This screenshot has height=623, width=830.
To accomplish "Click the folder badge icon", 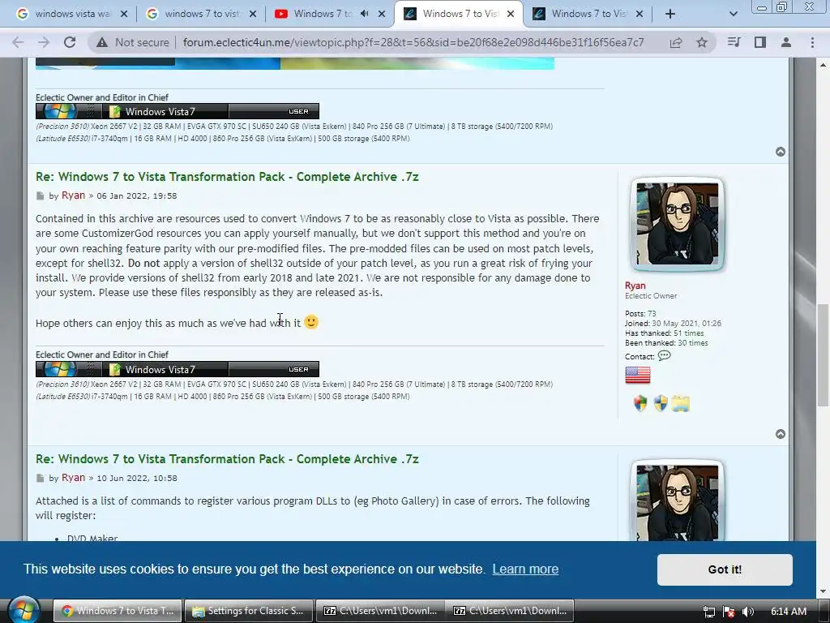I will pyautogui.click(x=681, y=404).
